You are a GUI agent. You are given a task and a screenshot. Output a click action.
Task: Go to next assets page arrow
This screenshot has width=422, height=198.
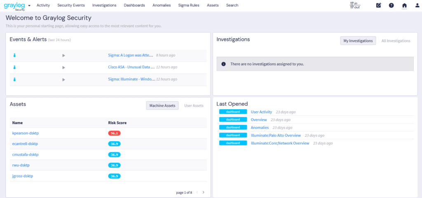[204, 192]
